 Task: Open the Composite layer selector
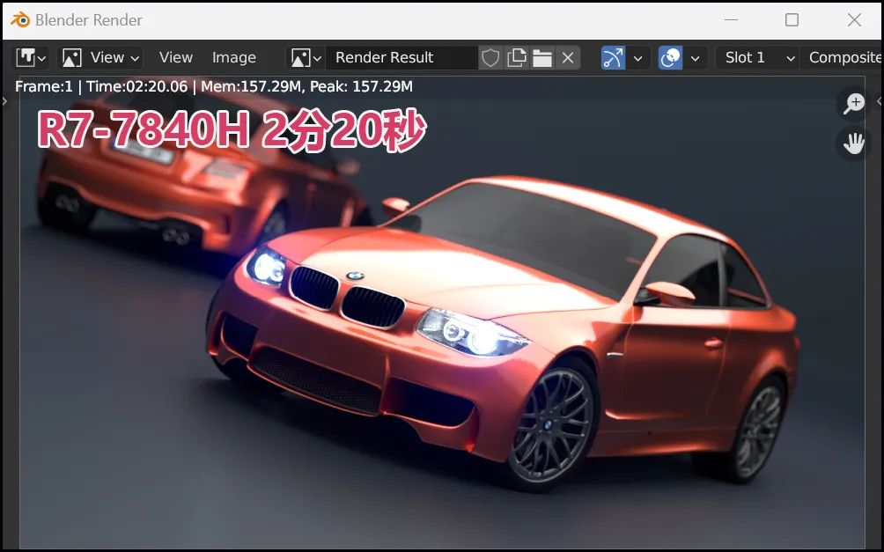pyautogui.click(x=843, y=57)
